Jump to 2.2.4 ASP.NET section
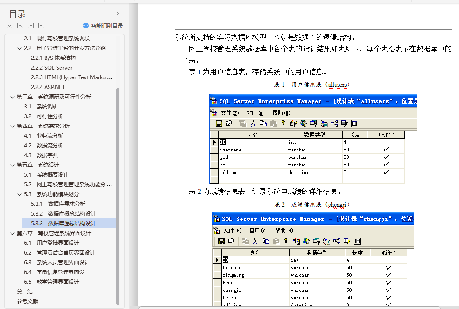The height and width of the screenshot is (309, 459). [48, 87]
